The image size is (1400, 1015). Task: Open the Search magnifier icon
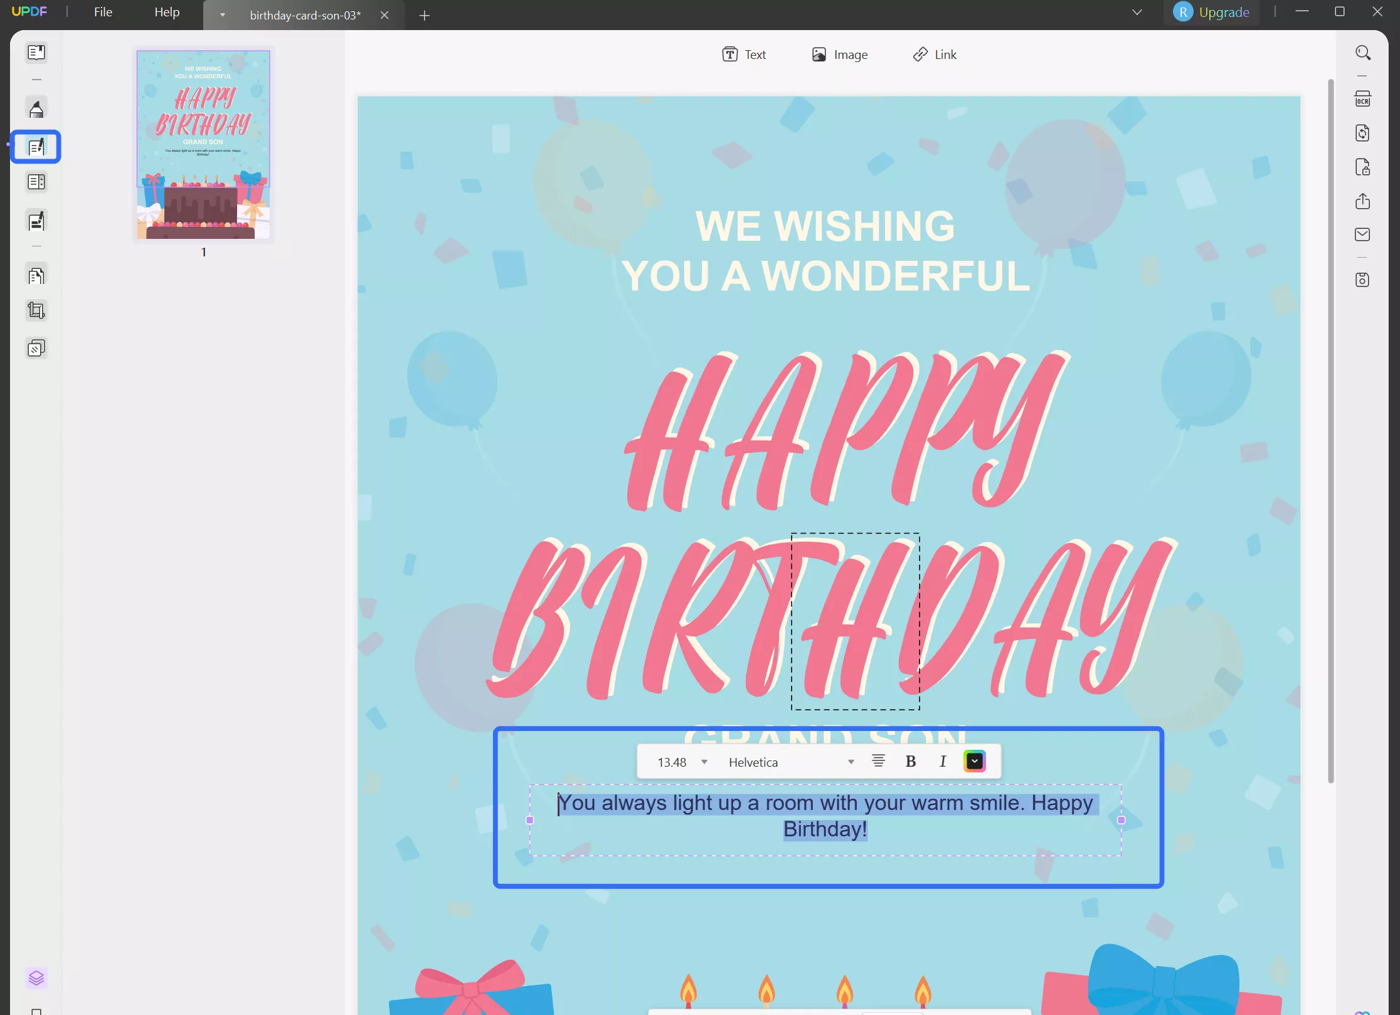(1362, 53)
